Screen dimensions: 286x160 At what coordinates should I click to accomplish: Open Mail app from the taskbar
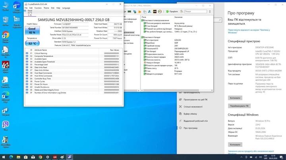[x=33, y=157]
